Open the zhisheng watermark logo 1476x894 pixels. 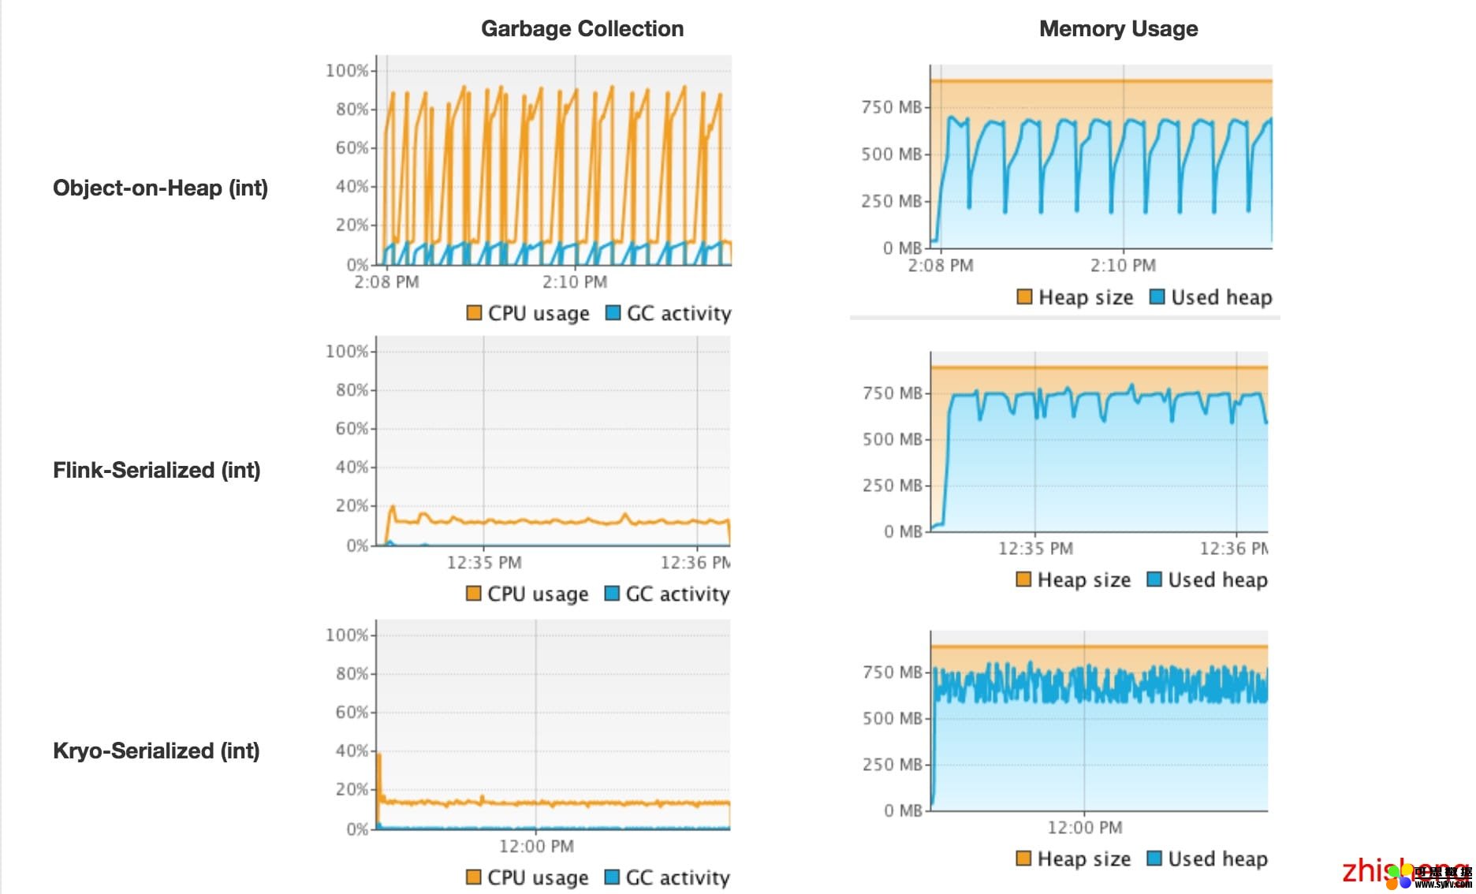(x=1403, y=872)
